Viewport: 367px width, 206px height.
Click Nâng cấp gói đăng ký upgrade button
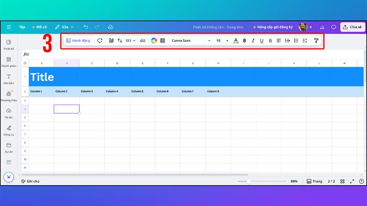273,27
